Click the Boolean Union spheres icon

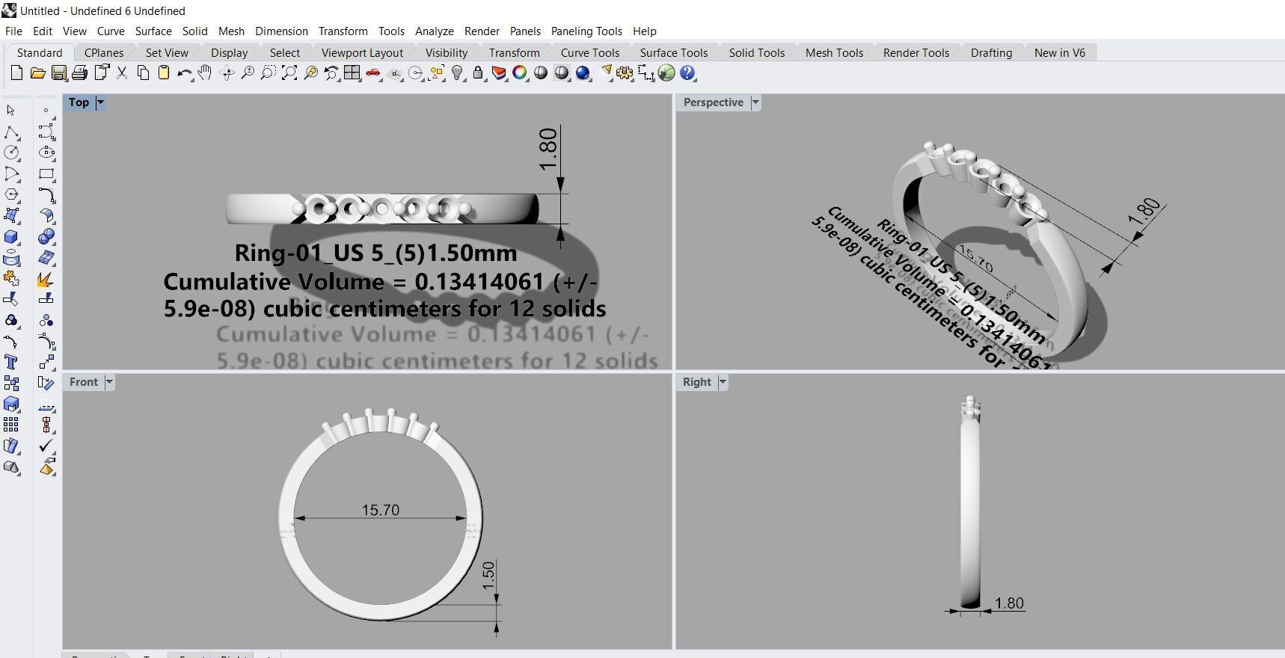(x=46, y=236)
